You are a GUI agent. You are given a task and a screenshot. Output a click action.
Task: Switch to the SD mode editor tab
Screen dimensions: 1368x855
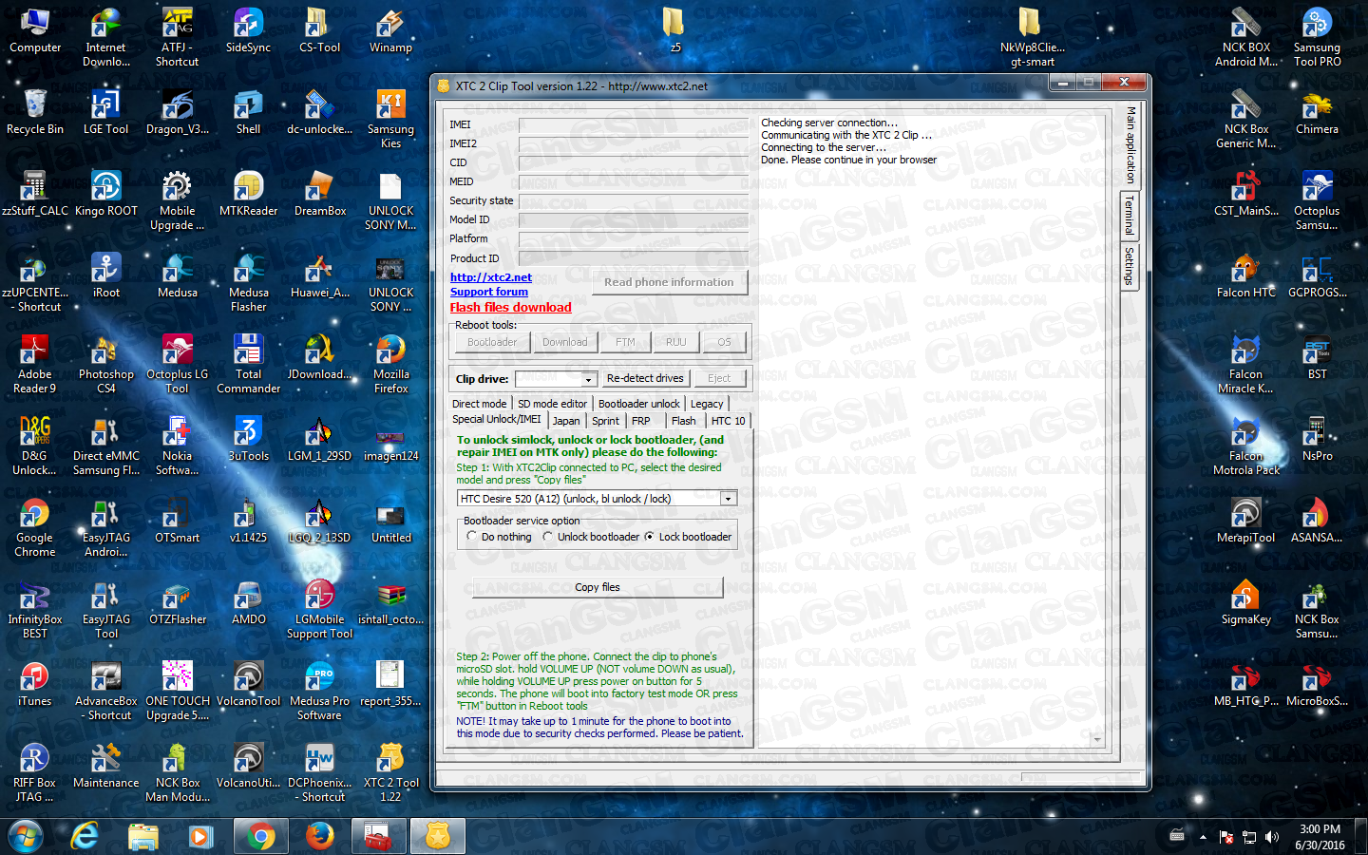pos(552,404)
